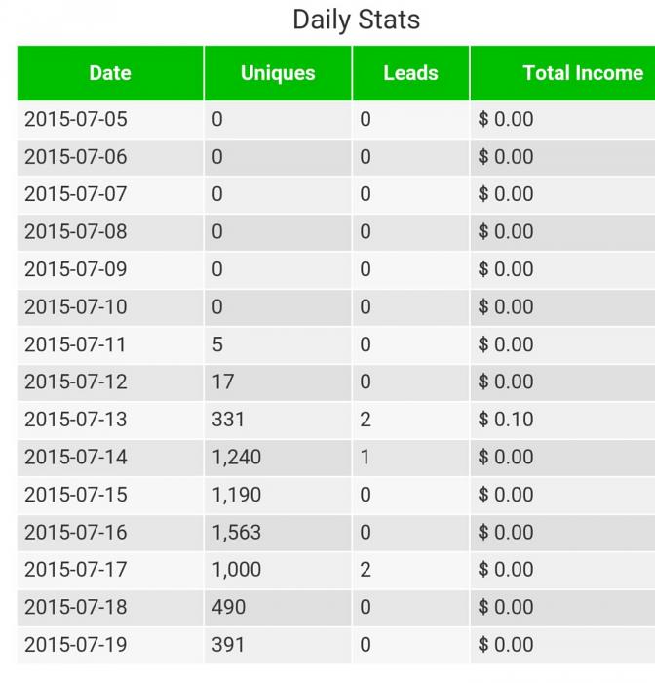The height and width of the screenshot is (683, 655).
Task: Click the $ 0.10 income cell
Action: pos(562,420)
